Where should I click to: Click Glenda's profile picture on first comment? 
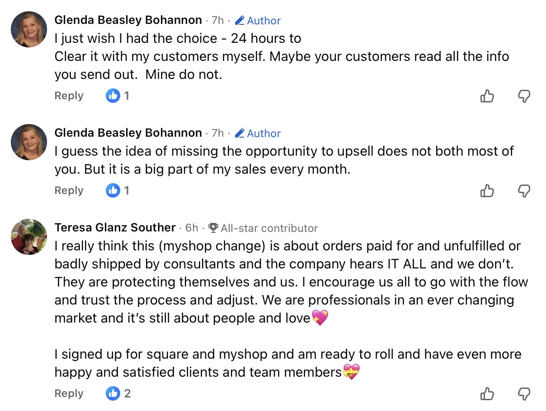29,29
